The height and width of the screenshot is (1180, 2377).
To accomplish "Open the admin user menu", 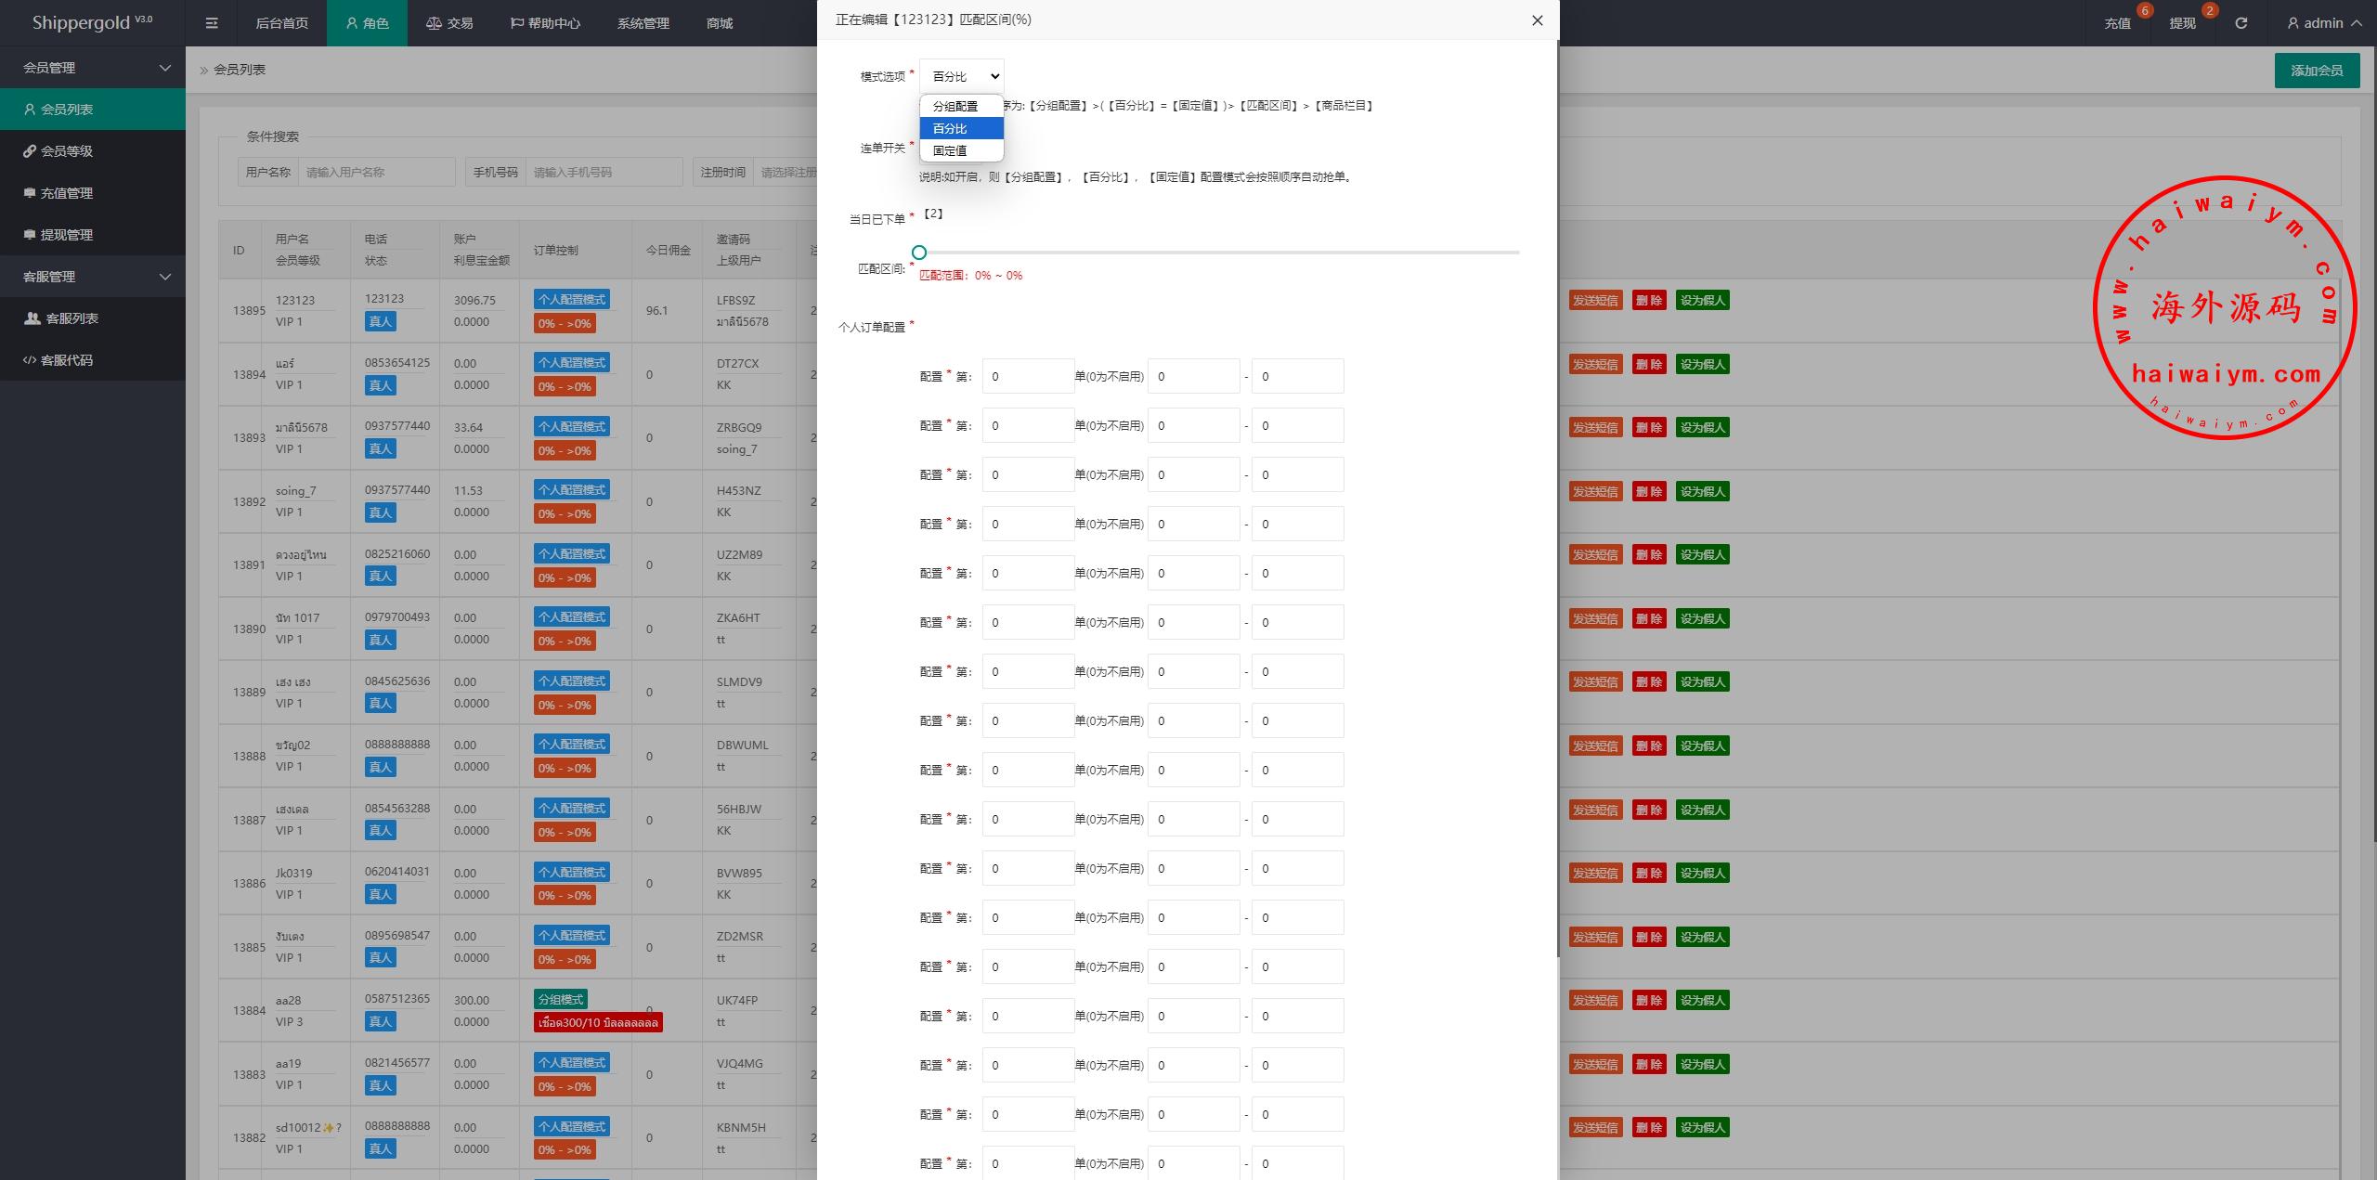I will tap(2324, 23).
